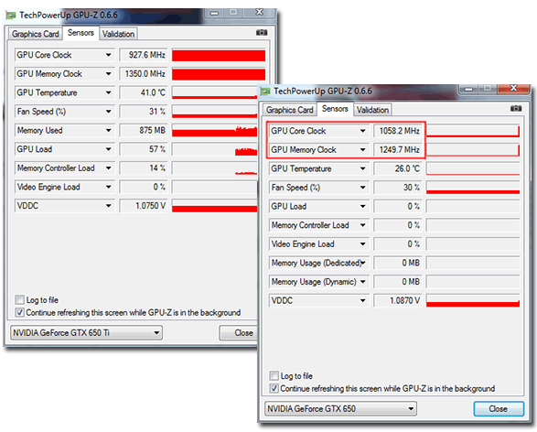The image size is (537, 432).
Task: Open NVIDIA GeForce GTX 650 device selector
Action: coord(340,409)
